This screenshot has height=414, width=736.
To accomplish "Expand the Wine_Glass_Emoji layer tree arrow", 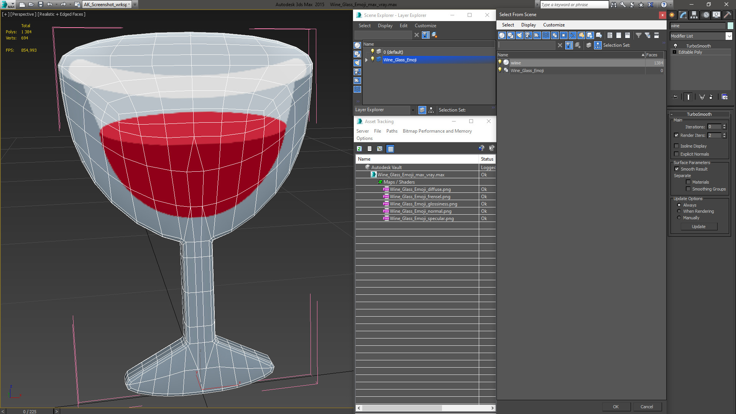I will pos(366,60).
